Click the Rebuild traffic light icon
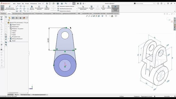Image resolution: width=176 pixels, height=99 pixels. coord(78,4)
